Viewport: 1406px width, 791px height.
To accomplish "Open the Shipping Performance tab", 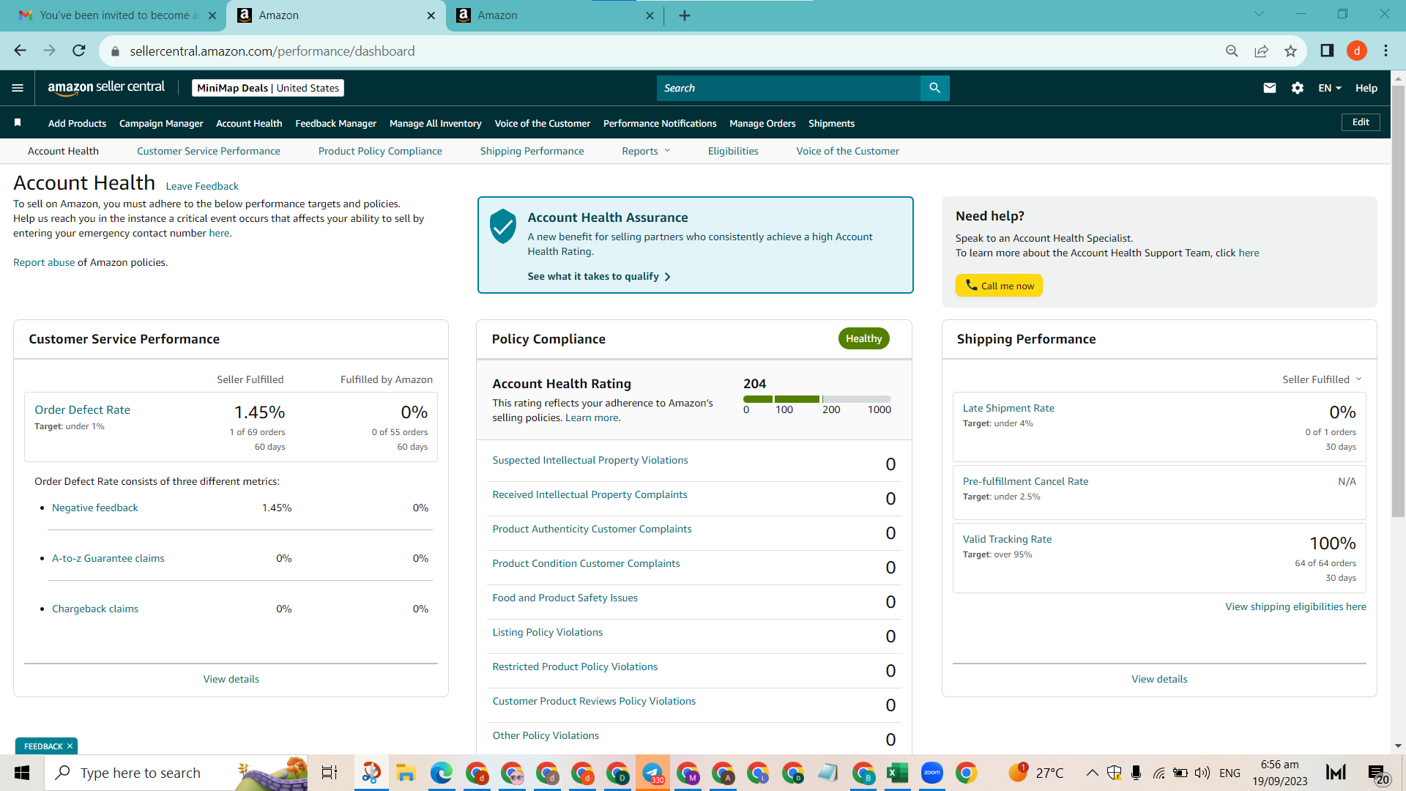I will (532, 151).
